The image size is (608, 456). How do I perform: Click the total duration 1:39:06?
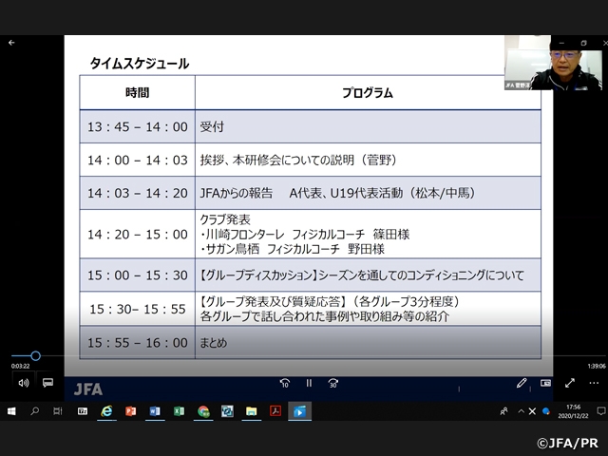597,366
